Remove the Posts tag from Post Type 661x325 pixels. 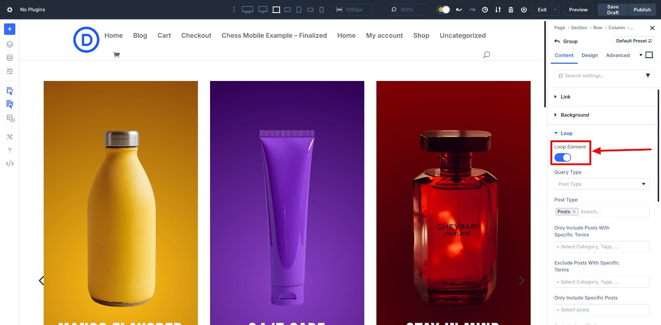(x=574, y=212)
